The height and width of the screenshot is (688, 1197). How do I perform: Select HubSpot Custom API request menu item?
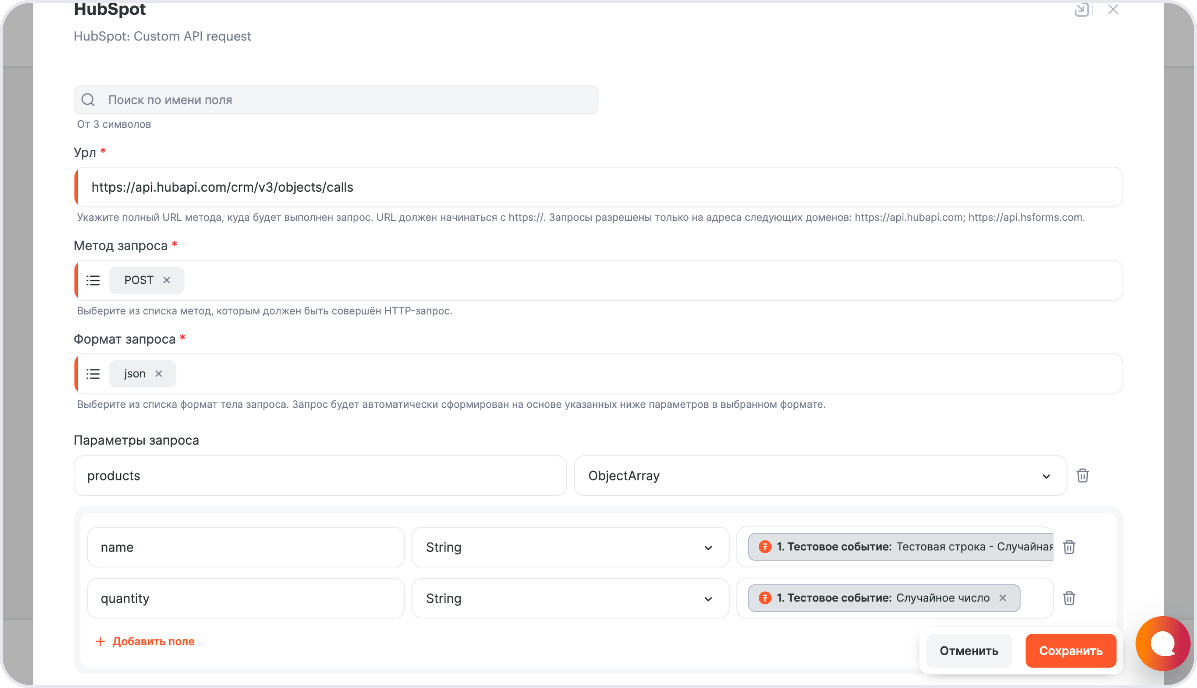(162, 36)
